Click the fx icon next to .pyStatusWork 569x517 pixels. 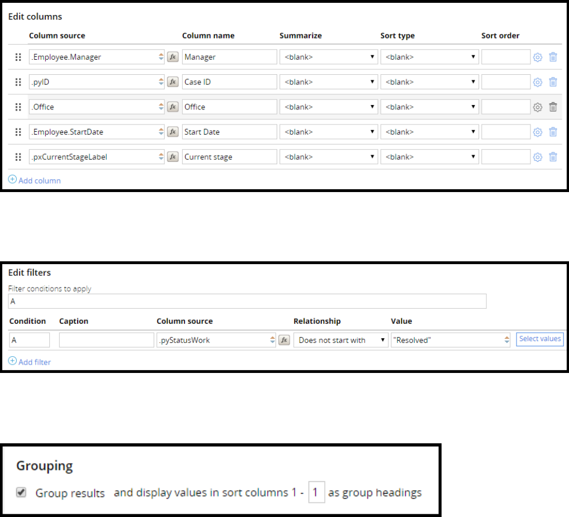(284, 340)
